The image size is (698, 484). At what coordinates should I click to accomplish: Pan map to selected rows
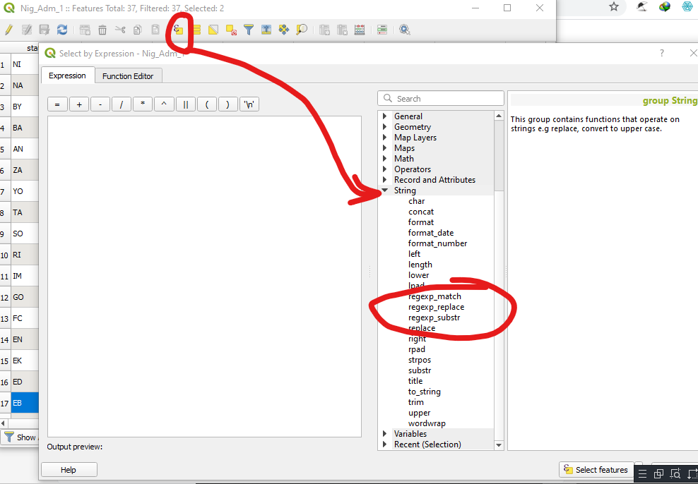(284, 30)
